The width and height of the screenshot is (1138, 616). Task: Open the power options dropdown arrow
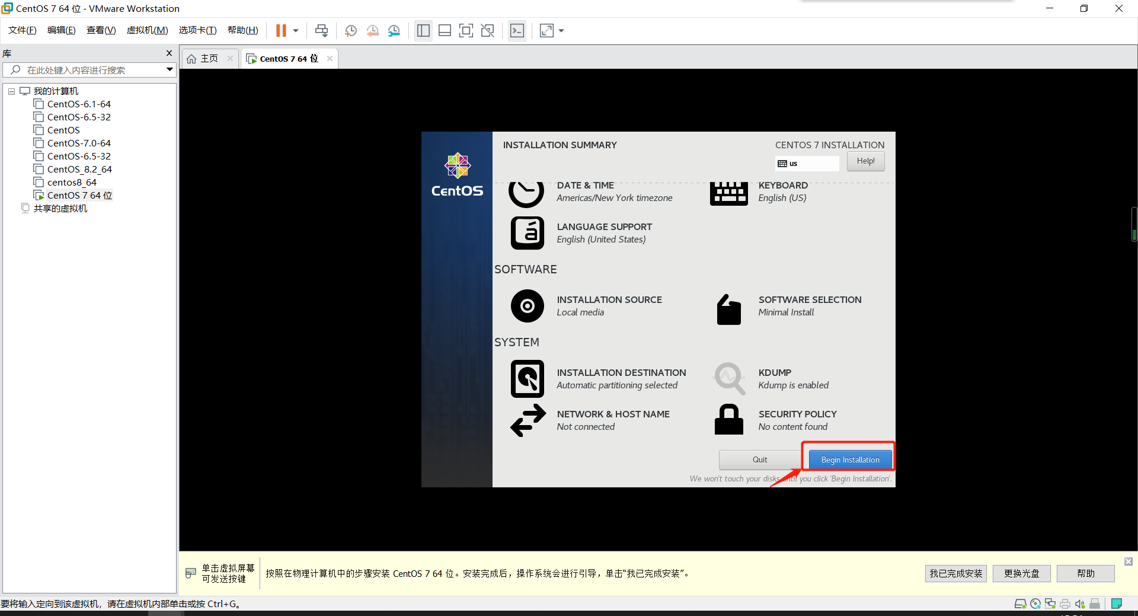pos(295,30)
